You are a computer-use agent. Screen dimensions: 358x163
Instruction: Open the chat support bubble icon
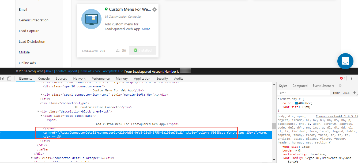[345, 61]
